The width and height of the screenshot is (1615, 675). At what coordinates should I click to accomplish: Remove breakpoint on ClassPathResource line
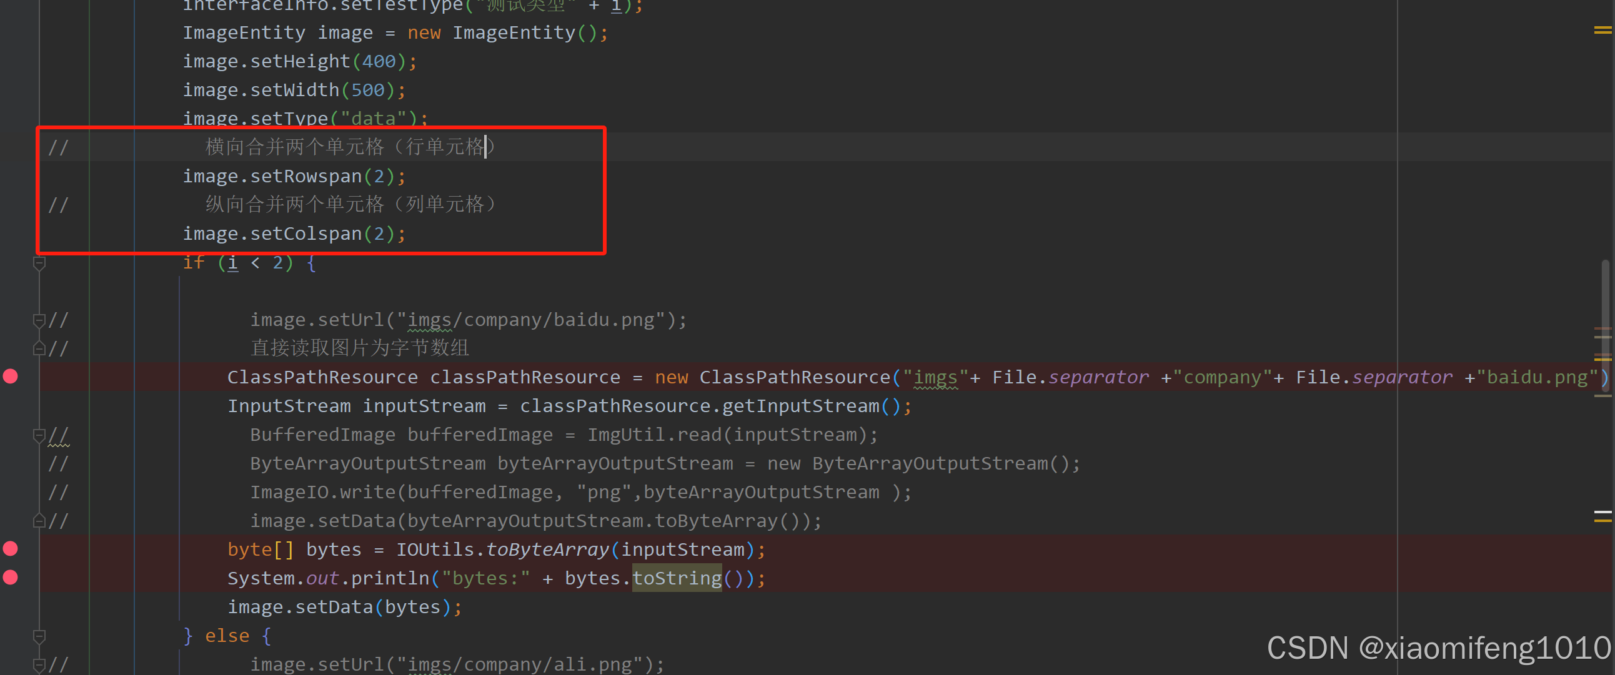(11, 376)
